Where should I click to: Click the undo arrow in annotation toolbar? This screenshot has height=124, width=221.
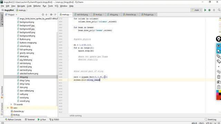pos(219,72)
